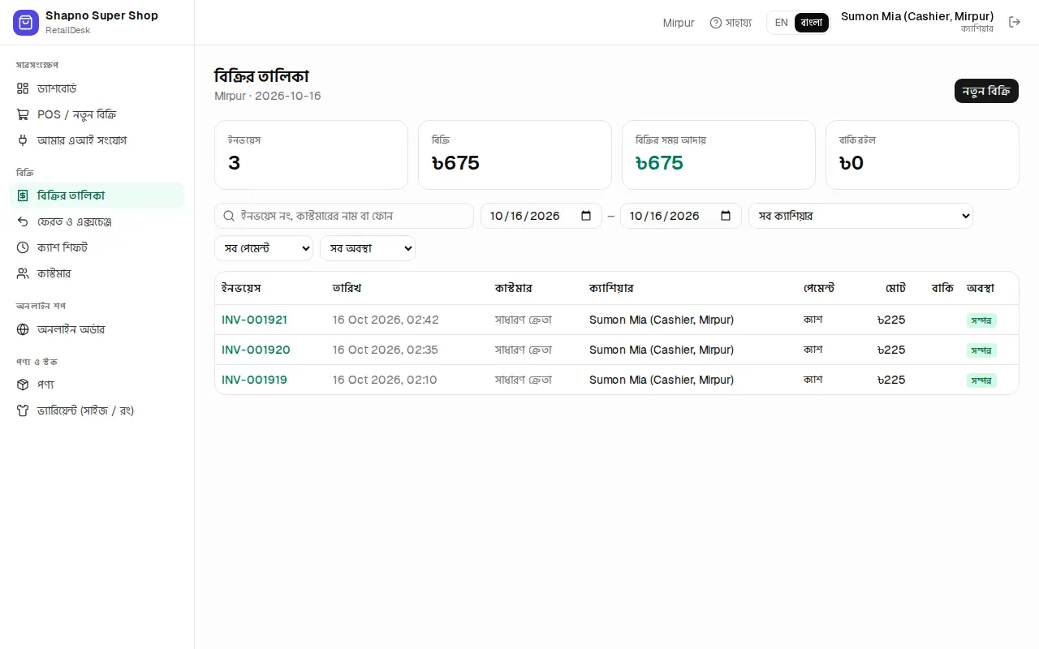Click the logout arrow icon
The image size is (1039, 649).
(x=1015, y=22)
